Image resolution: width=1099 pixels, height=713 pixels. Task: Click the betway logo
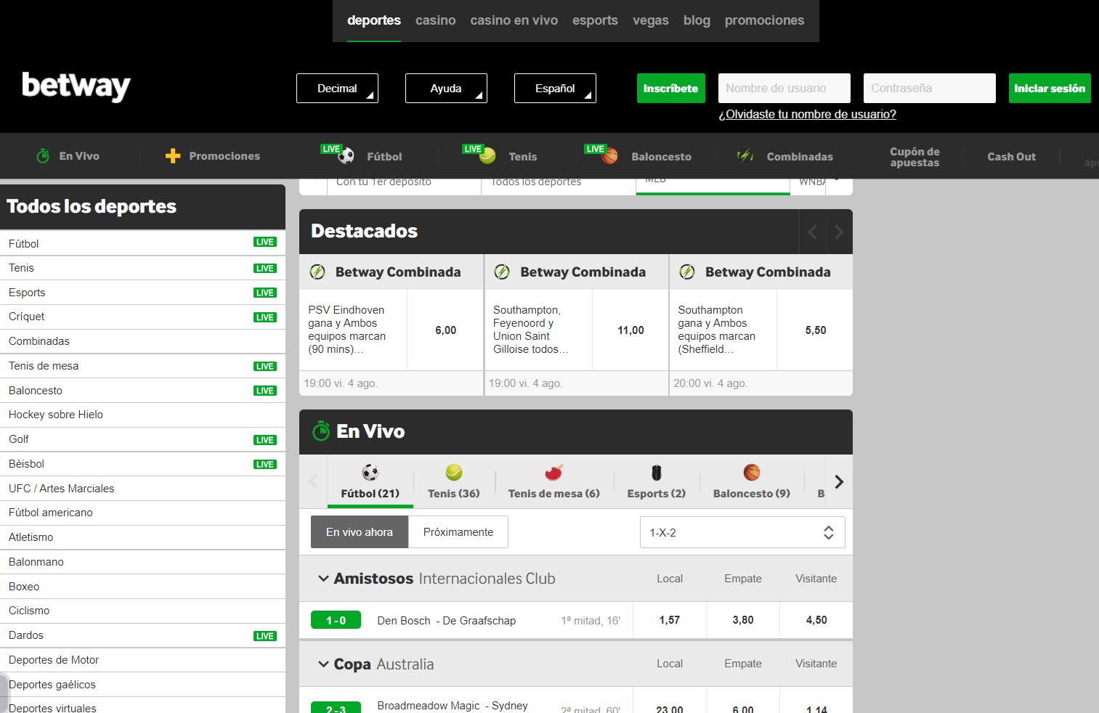pyautogui.click(x=76, y=86)
